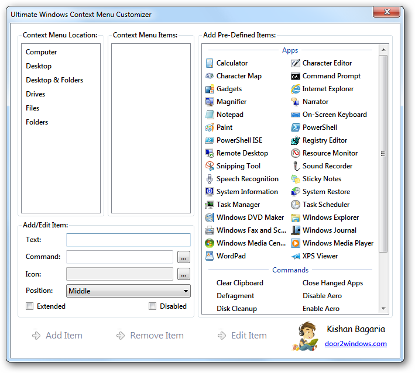Click the Task Manager icon
The image size is (415, 373).
coord(210,205)
